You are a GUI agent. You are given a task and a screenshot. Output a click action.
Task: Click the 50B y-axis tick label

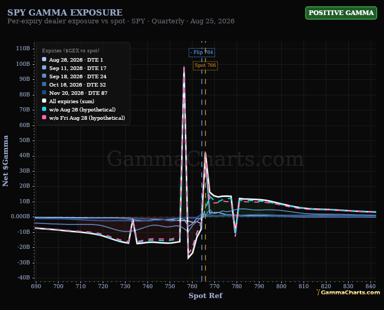pos(25,140)
